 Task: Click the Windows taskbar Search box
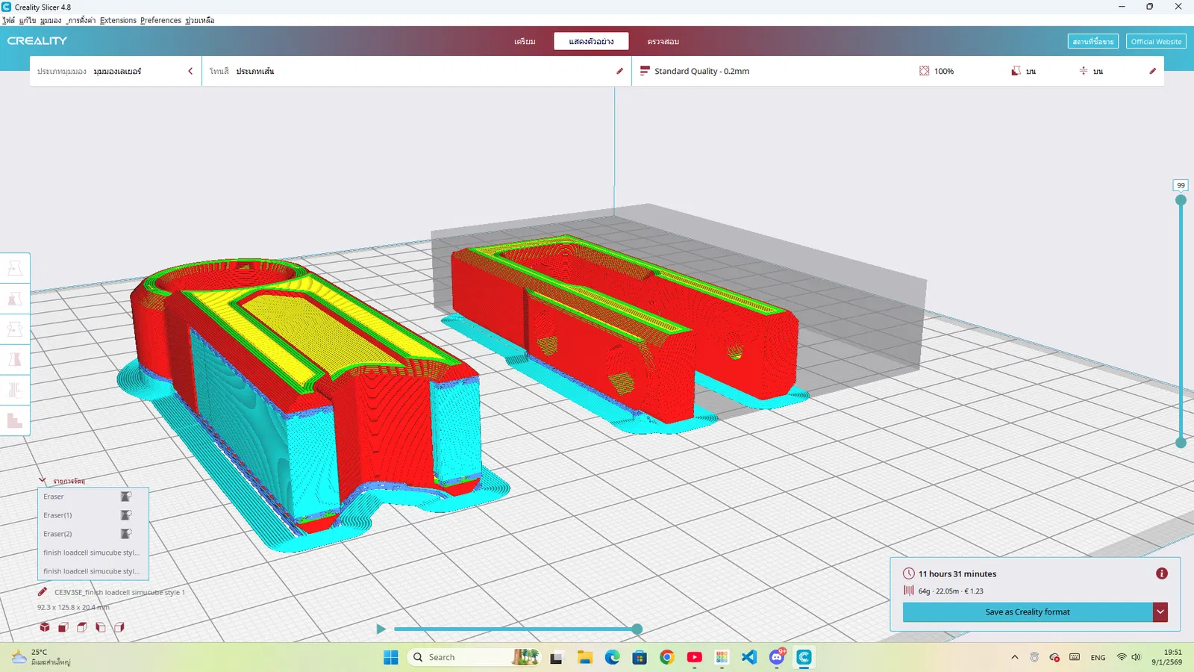[x=475, y=657]
